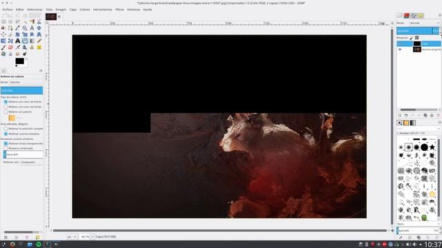The width and height of the screenshot is (442, 248).
Task: Open the tool options configuration menu button
Action: [41, 71]
